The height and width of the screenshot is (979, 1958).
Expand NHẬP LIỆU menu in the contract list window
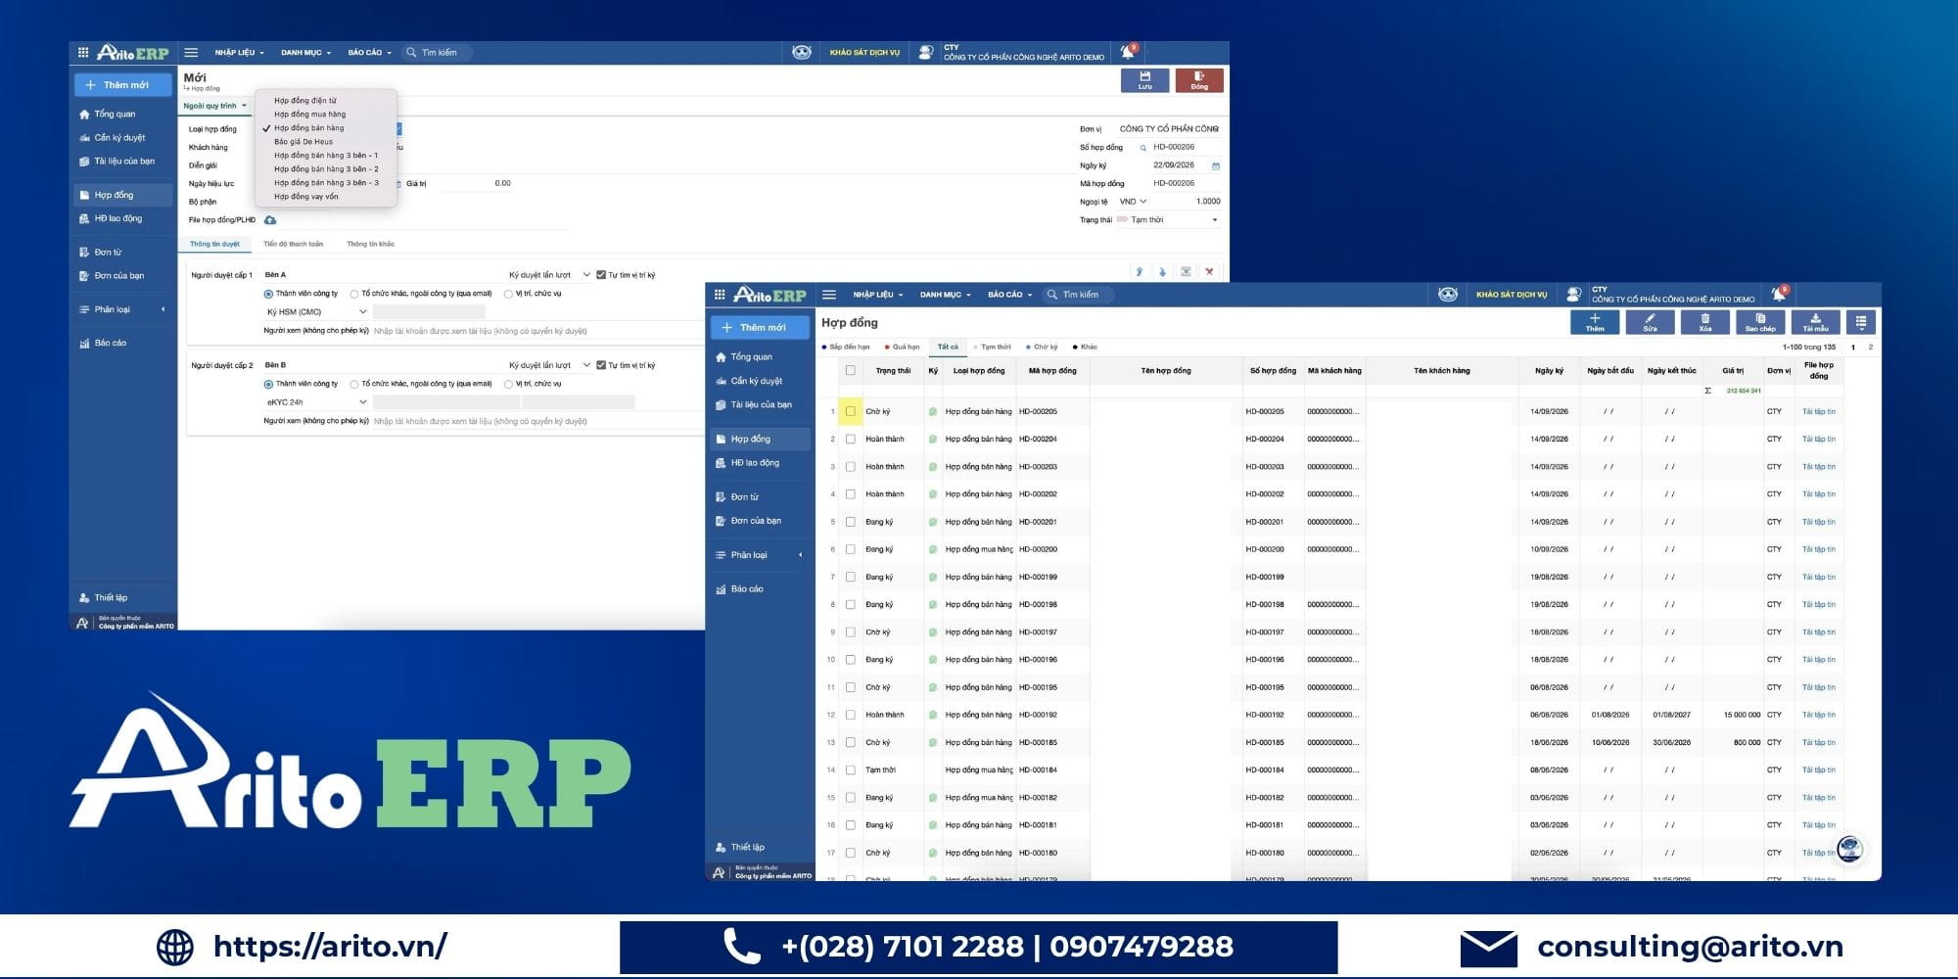coord(877,295)
